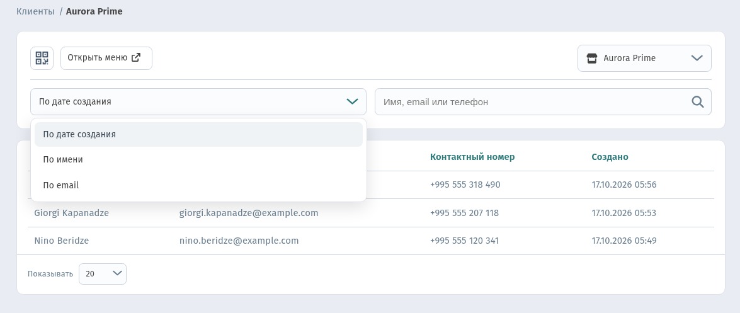Image resolution: width=740 pixels, height=313 pixels.
Task: Click the store icon beside Aurora Prime
Action: [592, 58]
